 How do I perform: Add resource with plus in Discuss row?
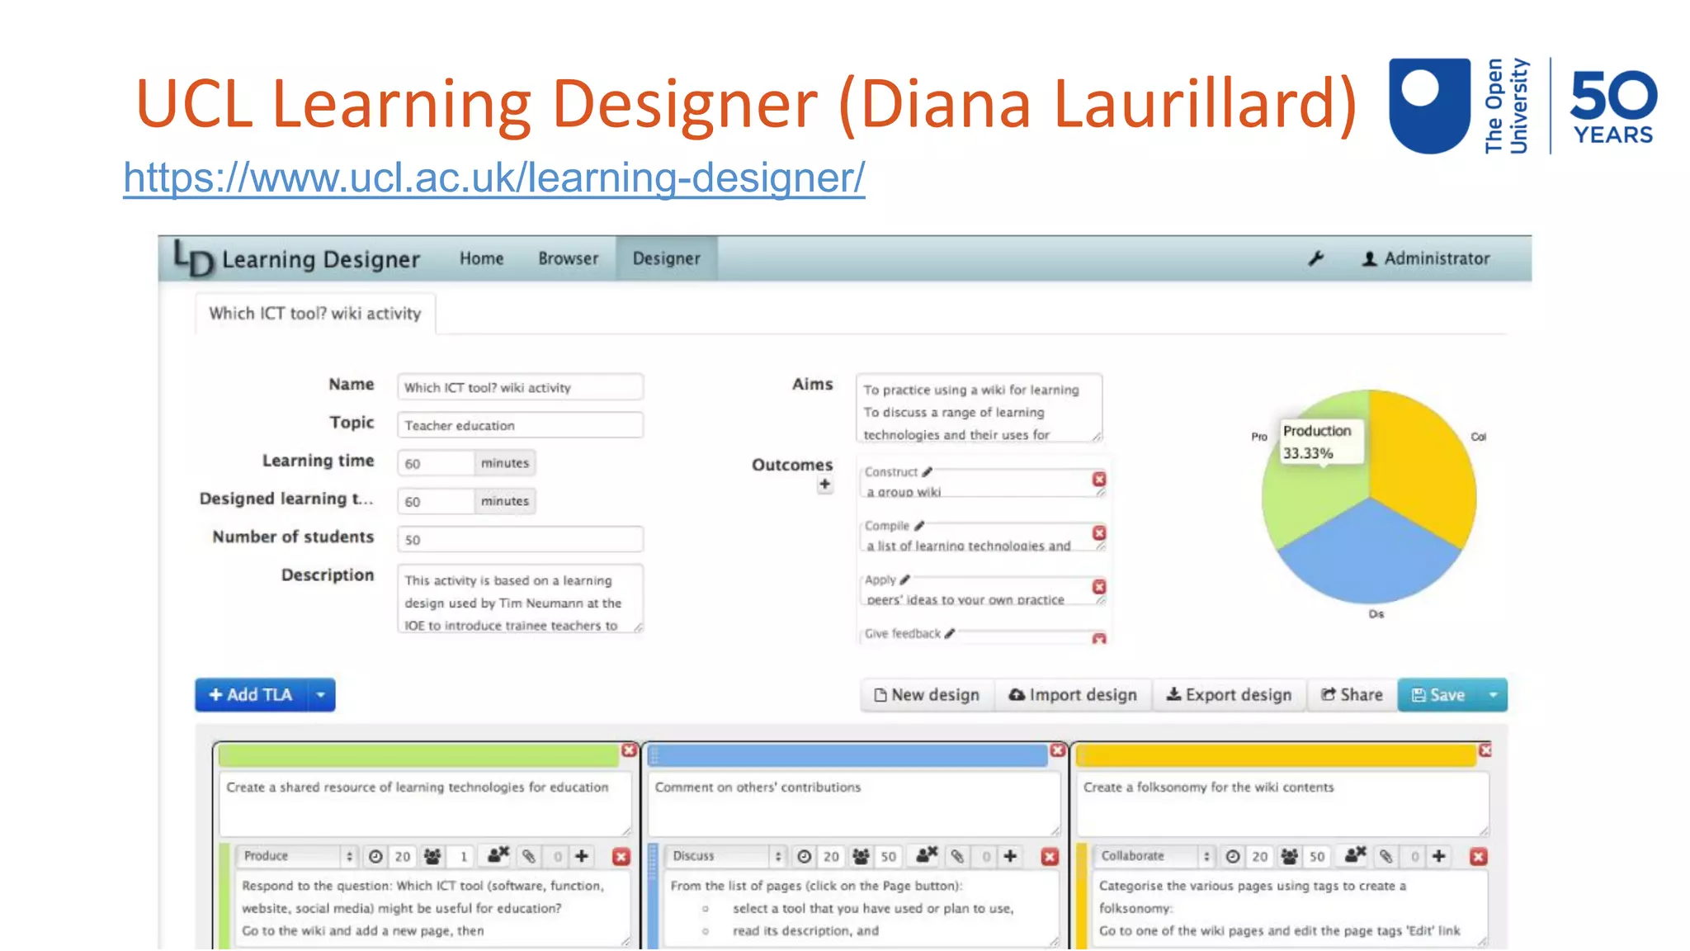click(1010, 856)
